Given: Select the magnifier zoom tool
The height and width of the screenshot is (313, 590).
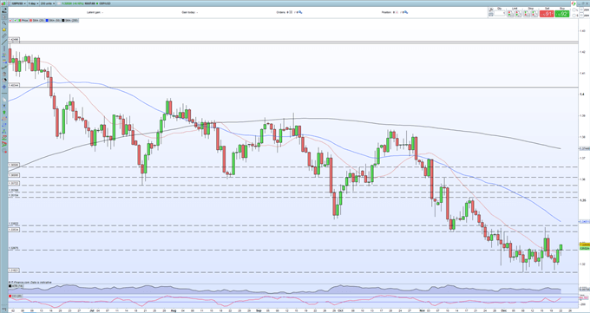Looking at the screenshot, I should (x=4, y=23).
